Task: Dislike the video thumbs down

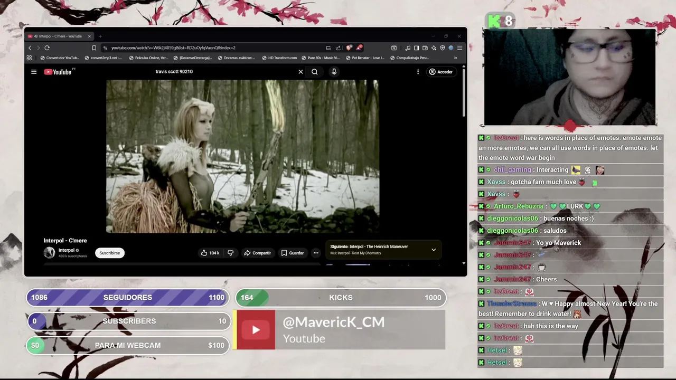Action: coord(230,253)
